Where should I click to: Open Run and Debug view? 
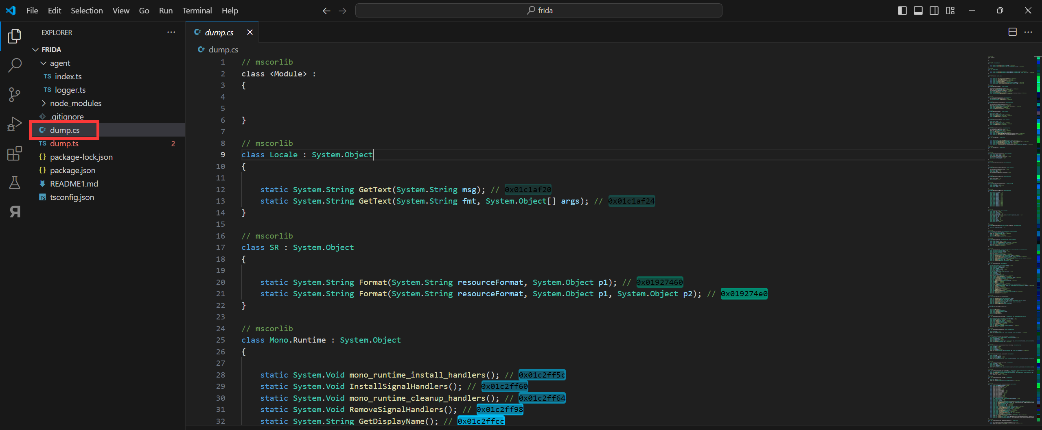coord(15,124)
